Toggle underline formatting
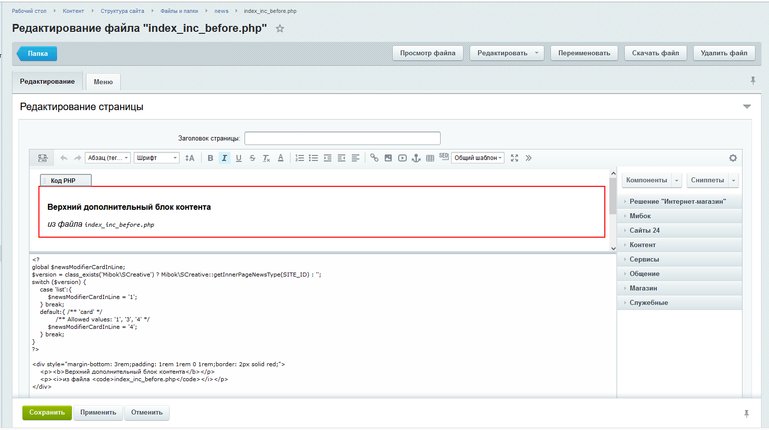The image size is (769, 430). [x=239, y=158]
